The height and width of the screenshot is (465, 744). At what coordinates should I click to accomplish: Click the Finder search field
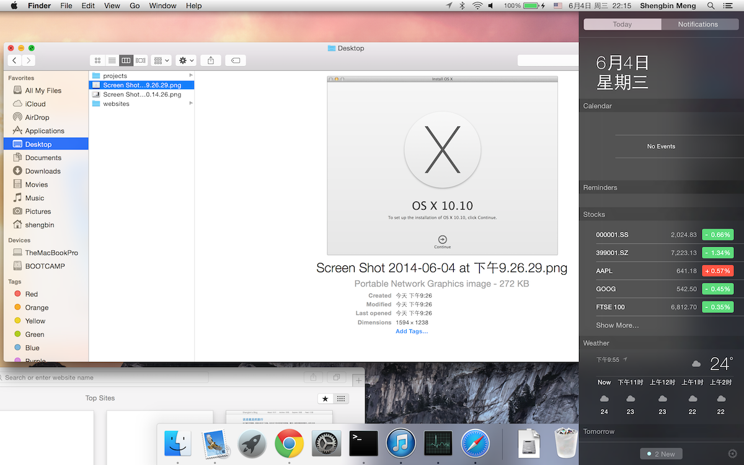point(549,60)
